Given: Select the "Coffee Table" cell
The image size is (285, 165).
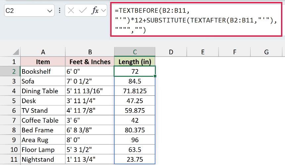Looking at the screenshot, I should click(43, 120).
